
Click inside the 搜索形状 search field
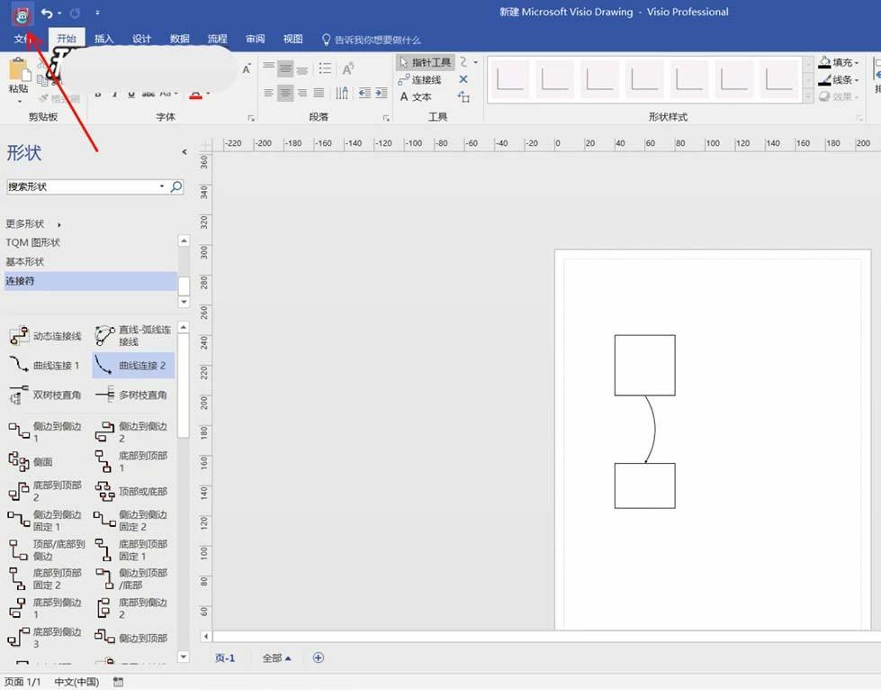pyautogui.click(x=81, y=186)
